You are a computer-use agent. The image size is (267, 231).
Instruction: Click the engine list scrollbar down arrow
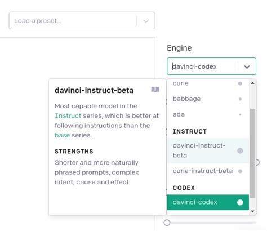(252, 211)
